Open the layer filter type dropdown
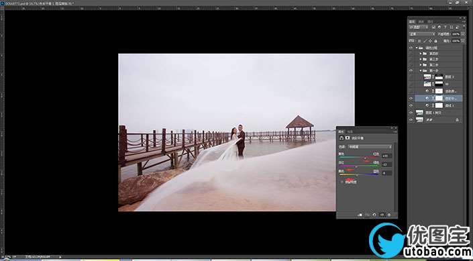The width and height of the screenshot is (473, 261). [x=419, y=27]
